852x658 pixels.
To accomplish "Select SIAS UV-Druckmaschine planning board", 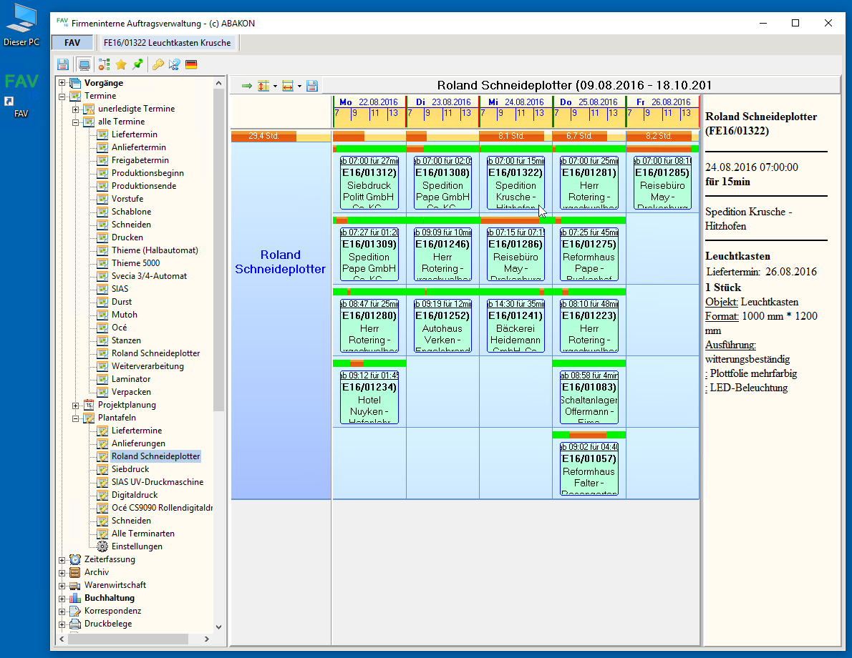I will point(158,482).
